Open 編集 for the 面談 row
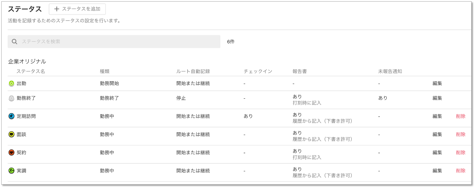 (x=437, y=134)
